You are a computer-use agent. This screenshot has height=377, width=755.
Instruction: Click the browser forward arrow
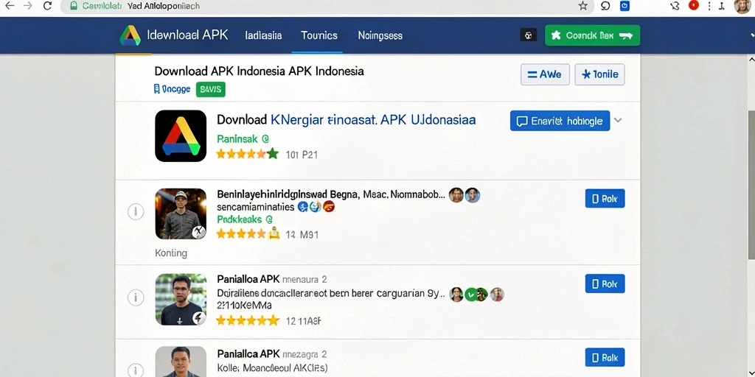[x=29, y=6]
